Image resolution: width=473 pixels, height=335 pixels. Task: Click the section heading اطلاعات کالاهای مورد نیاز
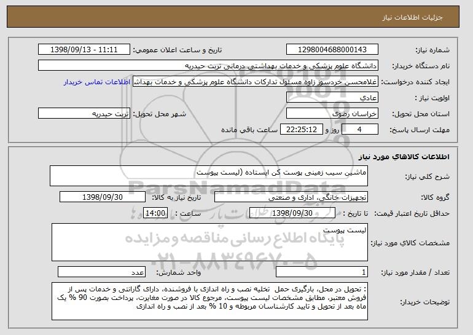[x=404, y=157]
